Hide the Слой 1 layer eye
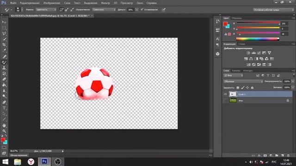 tap(225, 94)
